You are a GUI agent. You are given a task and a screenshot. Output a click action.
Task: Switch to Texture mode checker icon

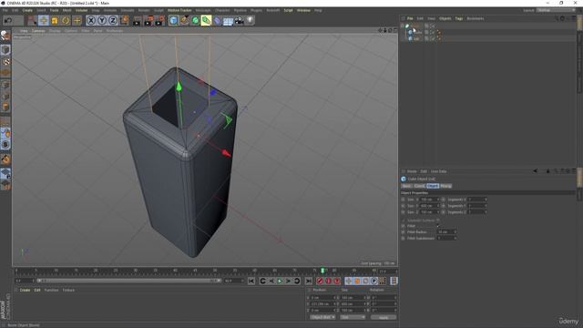(x=5, y=61)
